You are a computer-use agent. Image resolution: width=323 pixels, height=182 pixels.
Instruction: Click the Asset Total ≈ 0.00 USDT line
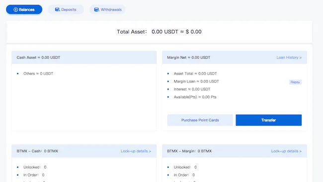click(195, 74)
